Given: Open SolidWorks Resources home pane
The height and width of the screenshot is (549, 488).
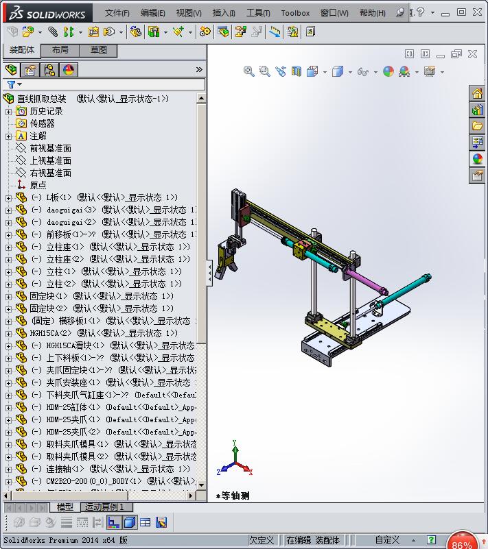Looking at the screenshot, I should tap(477, 93).
